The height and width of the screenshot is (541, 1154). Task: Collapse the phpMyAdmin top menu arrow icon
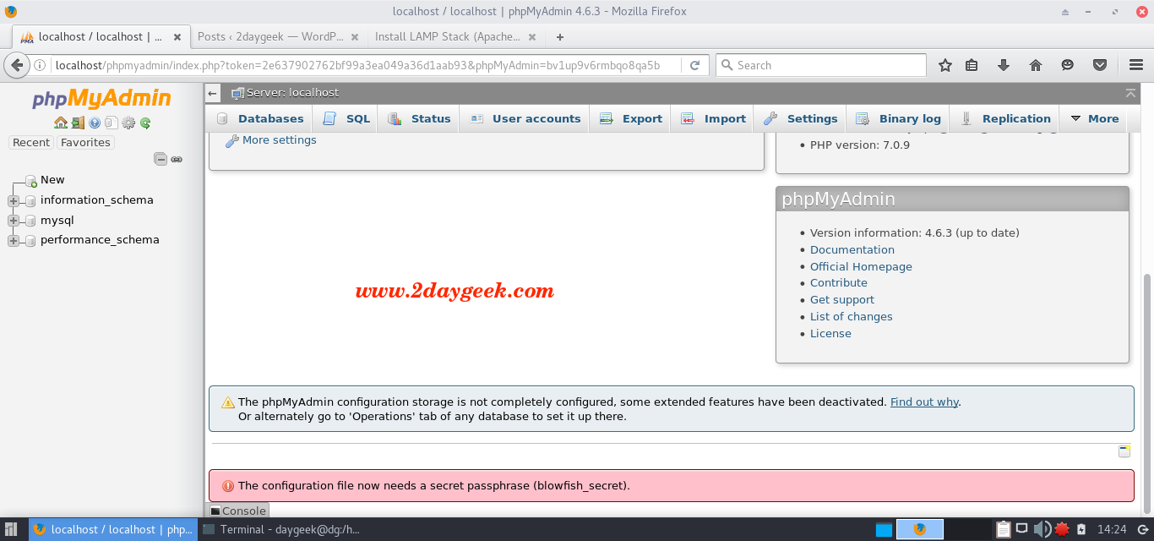[x=1130, y=93]
